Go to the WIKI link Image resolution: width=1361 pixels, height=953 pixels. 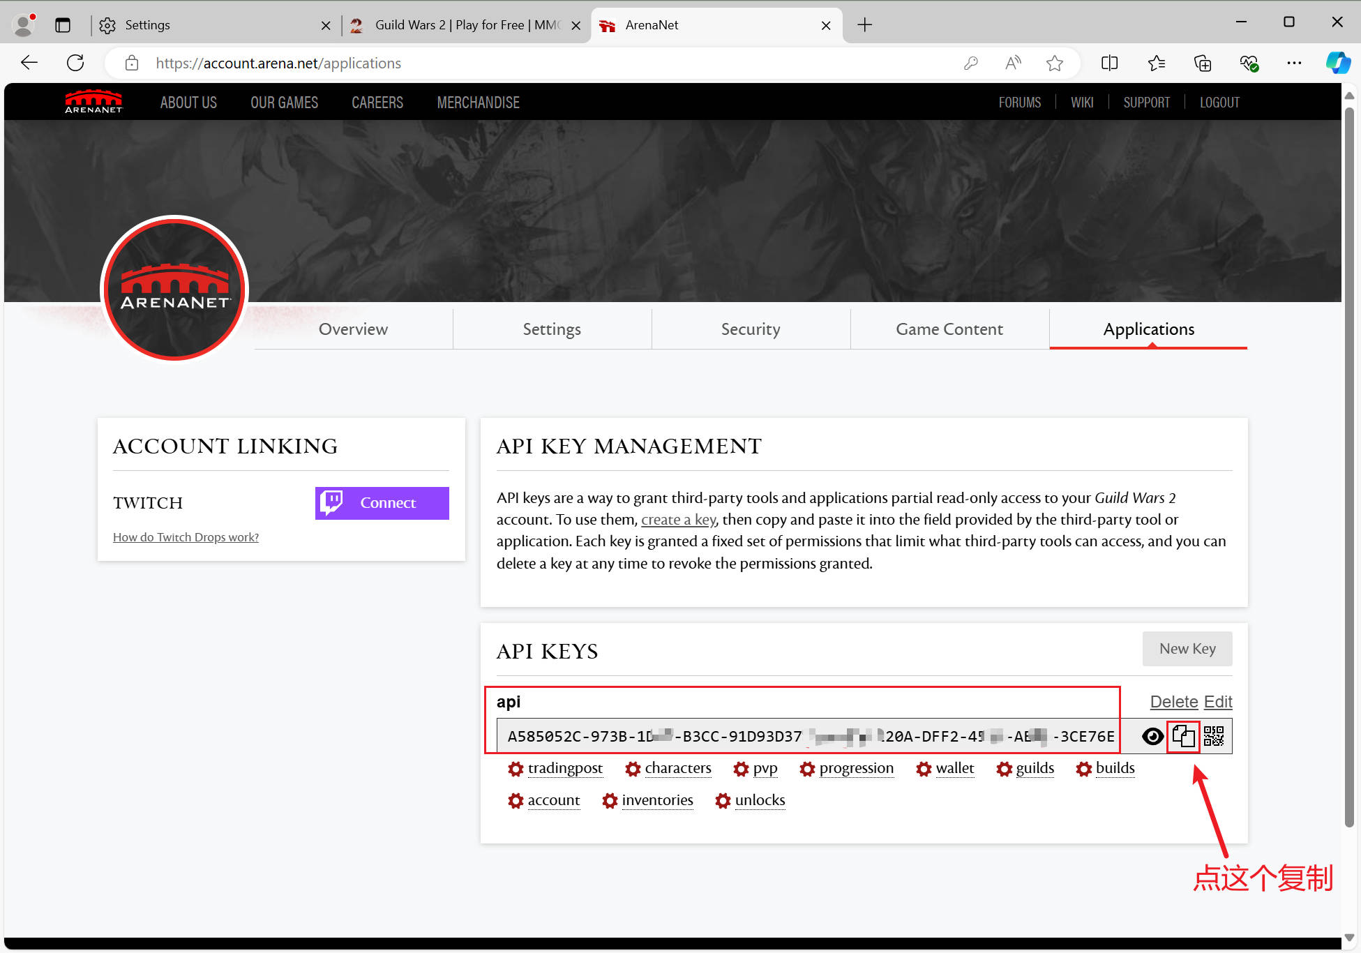tap(1082, 103)
